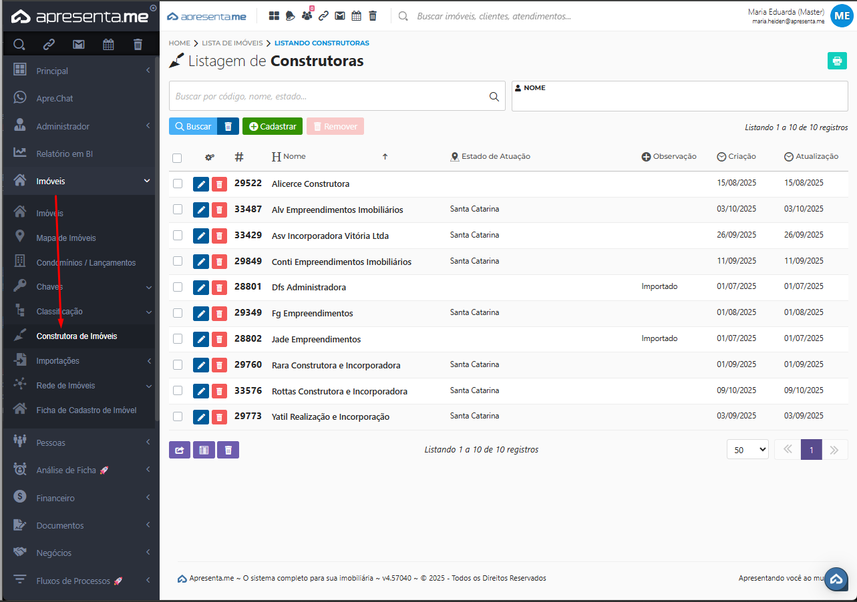Select the Rara Construtora e Incorporadora checkbox
The image size is (857, 602).
click(178, 365)
